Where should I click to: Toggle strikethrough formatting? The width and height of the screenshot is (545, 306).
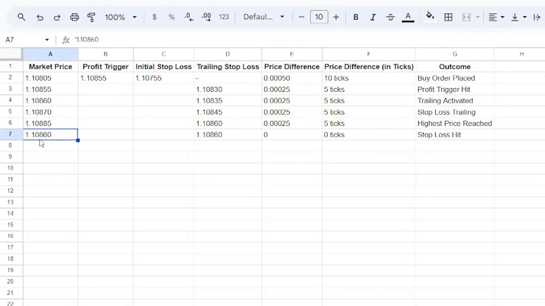391,17
